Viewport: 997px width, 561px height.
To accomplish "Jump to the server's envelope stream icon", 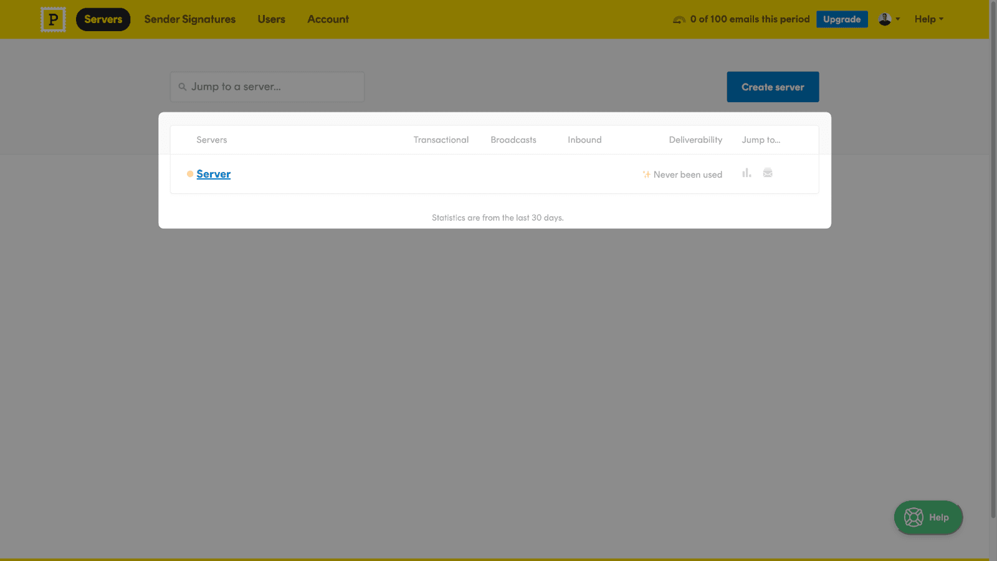I will (768, 173).
